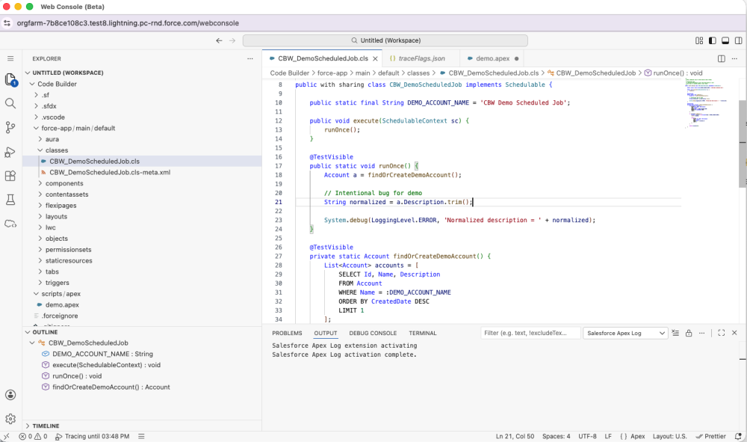Viewport: 747px width, 442px height.
Task: Clear the Output panel contents
Action: pos(676,333)
